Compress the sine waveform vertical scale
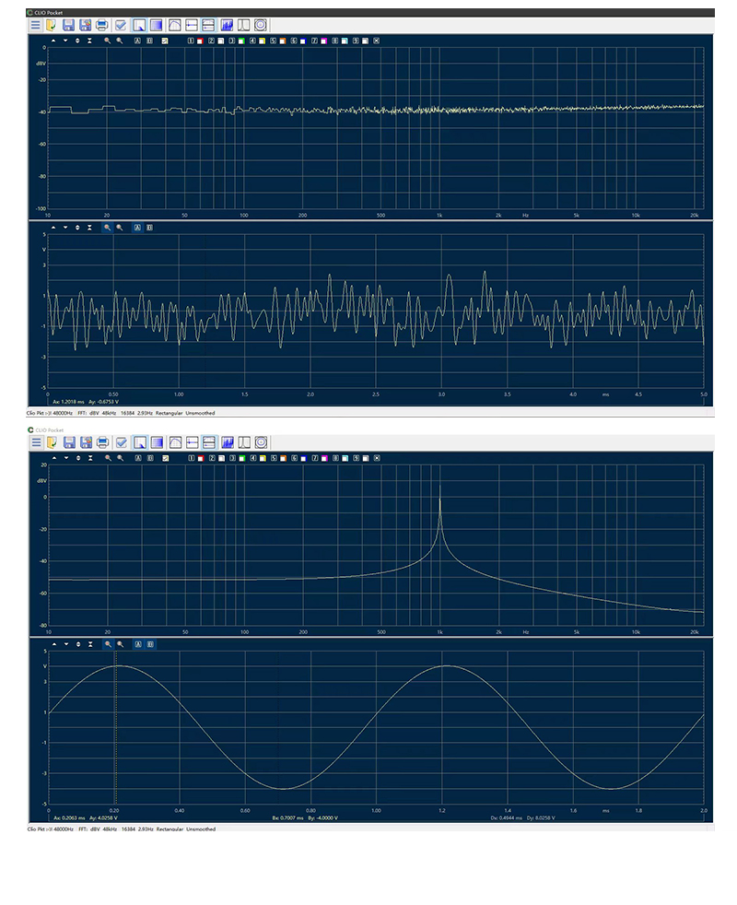This screenshot has width=737, height=905. point(90,644)
